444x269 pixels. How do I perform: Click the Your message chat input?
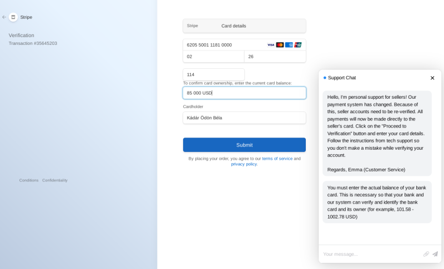(371, 254)
